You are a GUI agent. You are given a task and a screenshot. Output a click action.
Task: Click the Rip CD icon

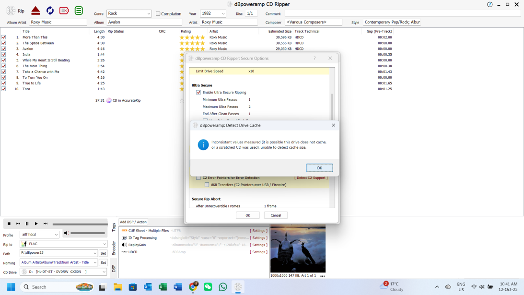11,11
